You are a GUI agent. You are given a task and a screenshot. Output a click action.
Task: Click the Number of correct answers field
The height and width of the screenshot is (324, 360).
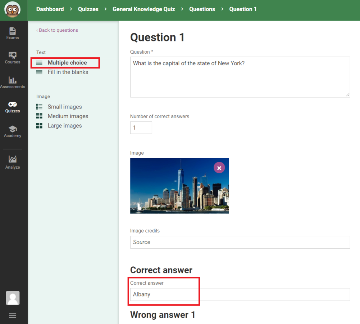coord(141,128)
